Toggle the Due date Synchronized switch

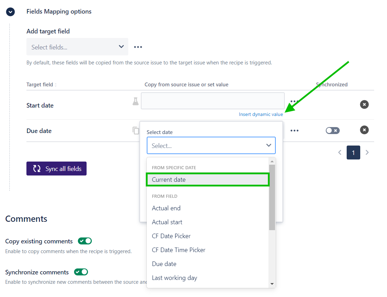click(332, 131)
